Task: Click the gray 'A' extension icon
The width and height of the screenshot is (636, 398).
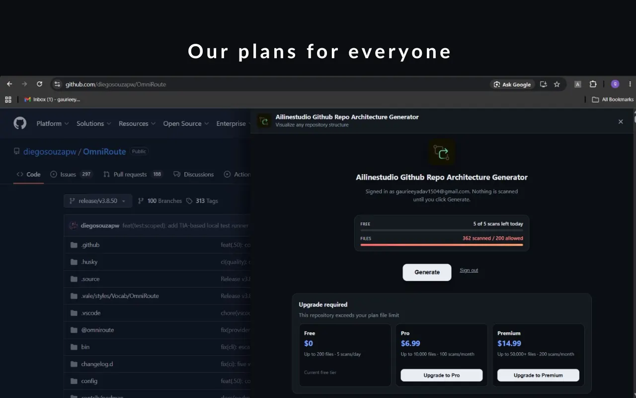Action: pyautogui.click(x=577, y=85)
